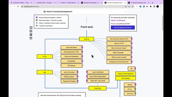
Task: Click the yellow HTML node
Action: 45,56
